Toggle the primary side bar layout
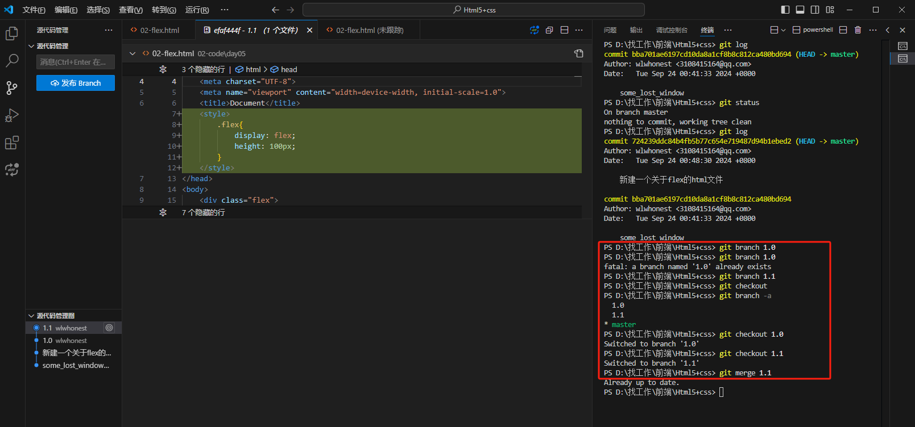Screen dimensions: 915x427 coord(785,10)
